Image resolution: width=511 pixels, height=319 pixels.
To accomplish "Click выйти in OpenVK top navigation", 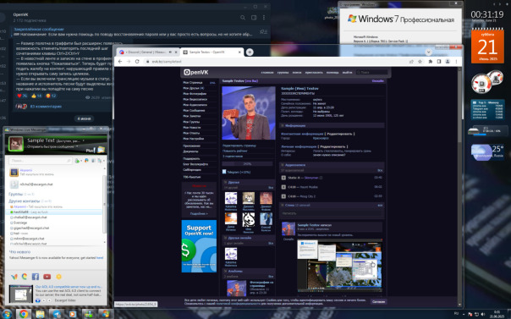I will [x=347, y=72].
